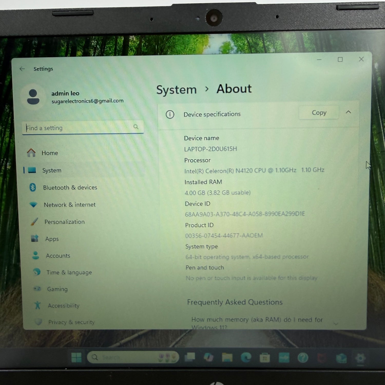Collapse the Device specifications section
The height and width of the screenshot is (385, 385).
click(348, 112)
